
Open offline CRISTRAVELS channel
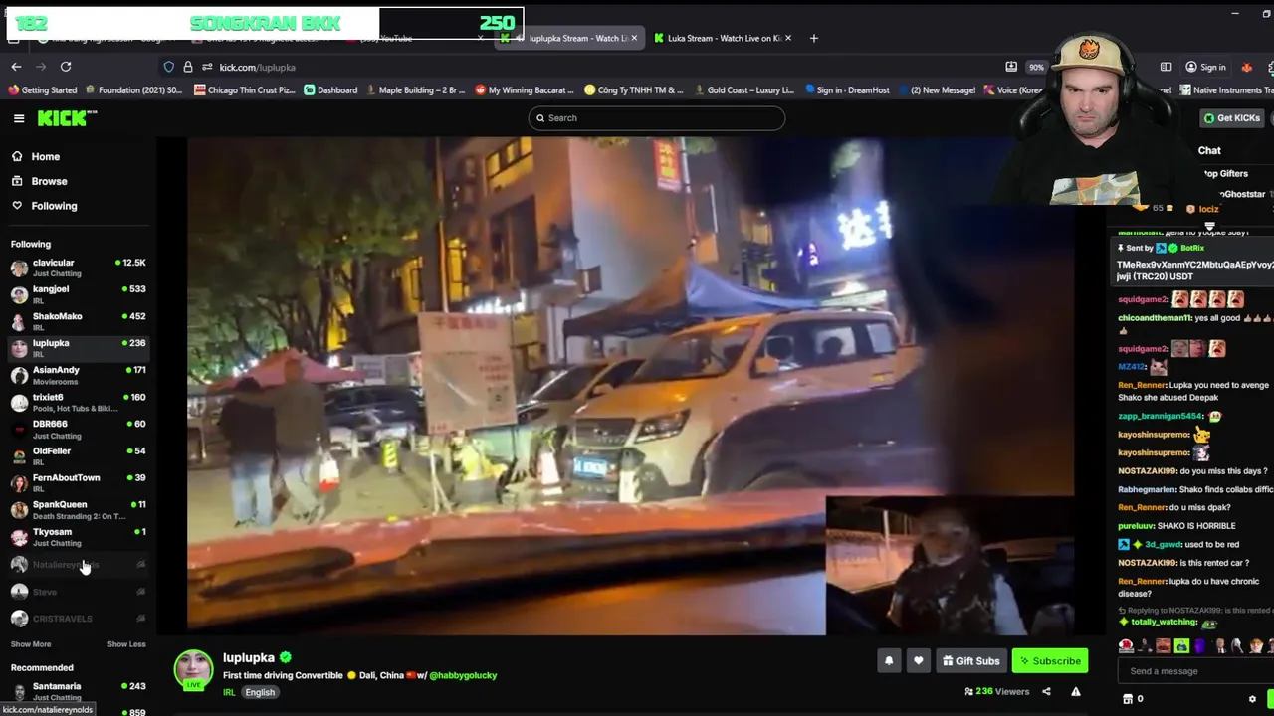pyautogui.click(x=78, y=619)
